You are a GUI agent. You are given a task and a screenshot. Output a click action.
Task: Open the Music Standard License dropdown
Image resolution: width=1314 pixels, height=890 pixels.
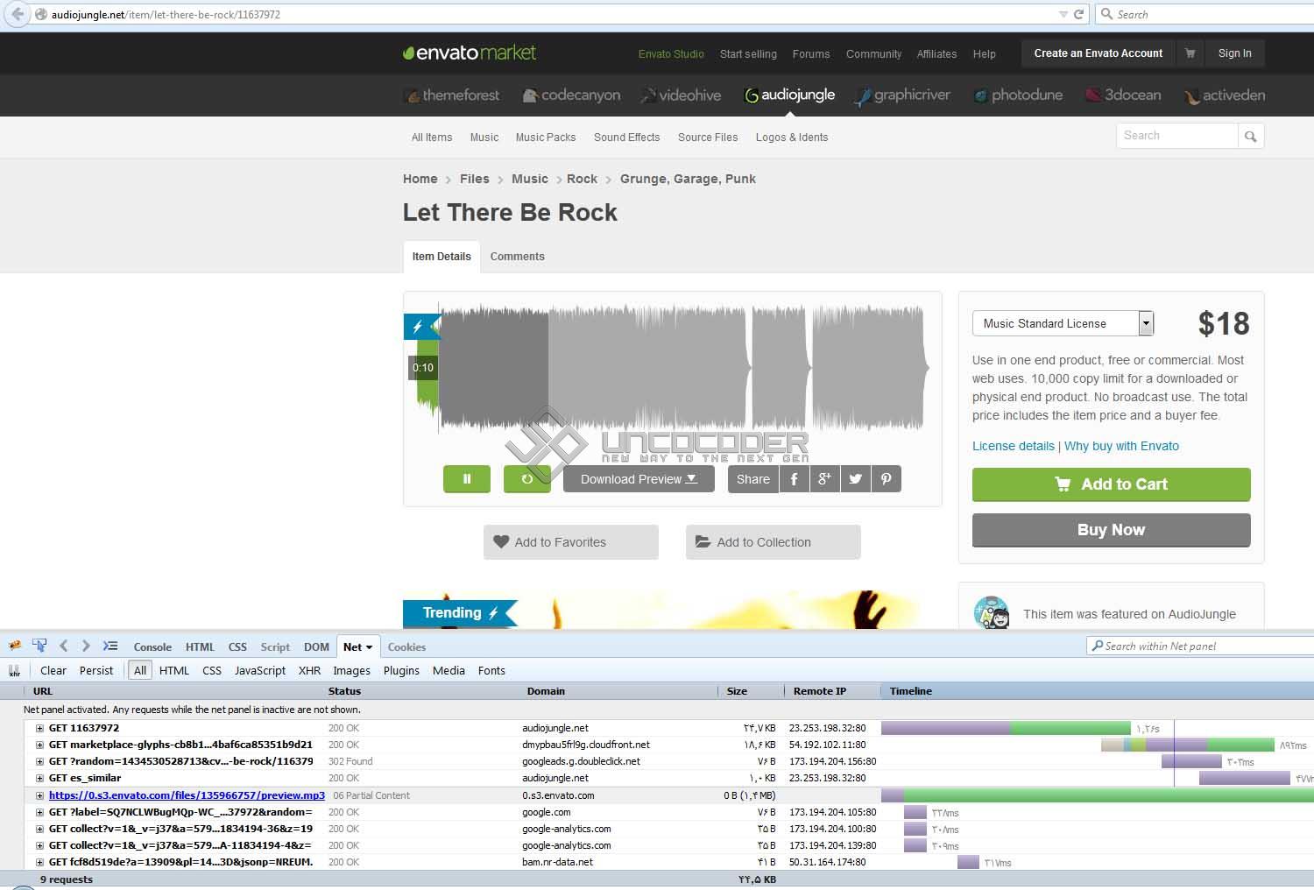1063,323
